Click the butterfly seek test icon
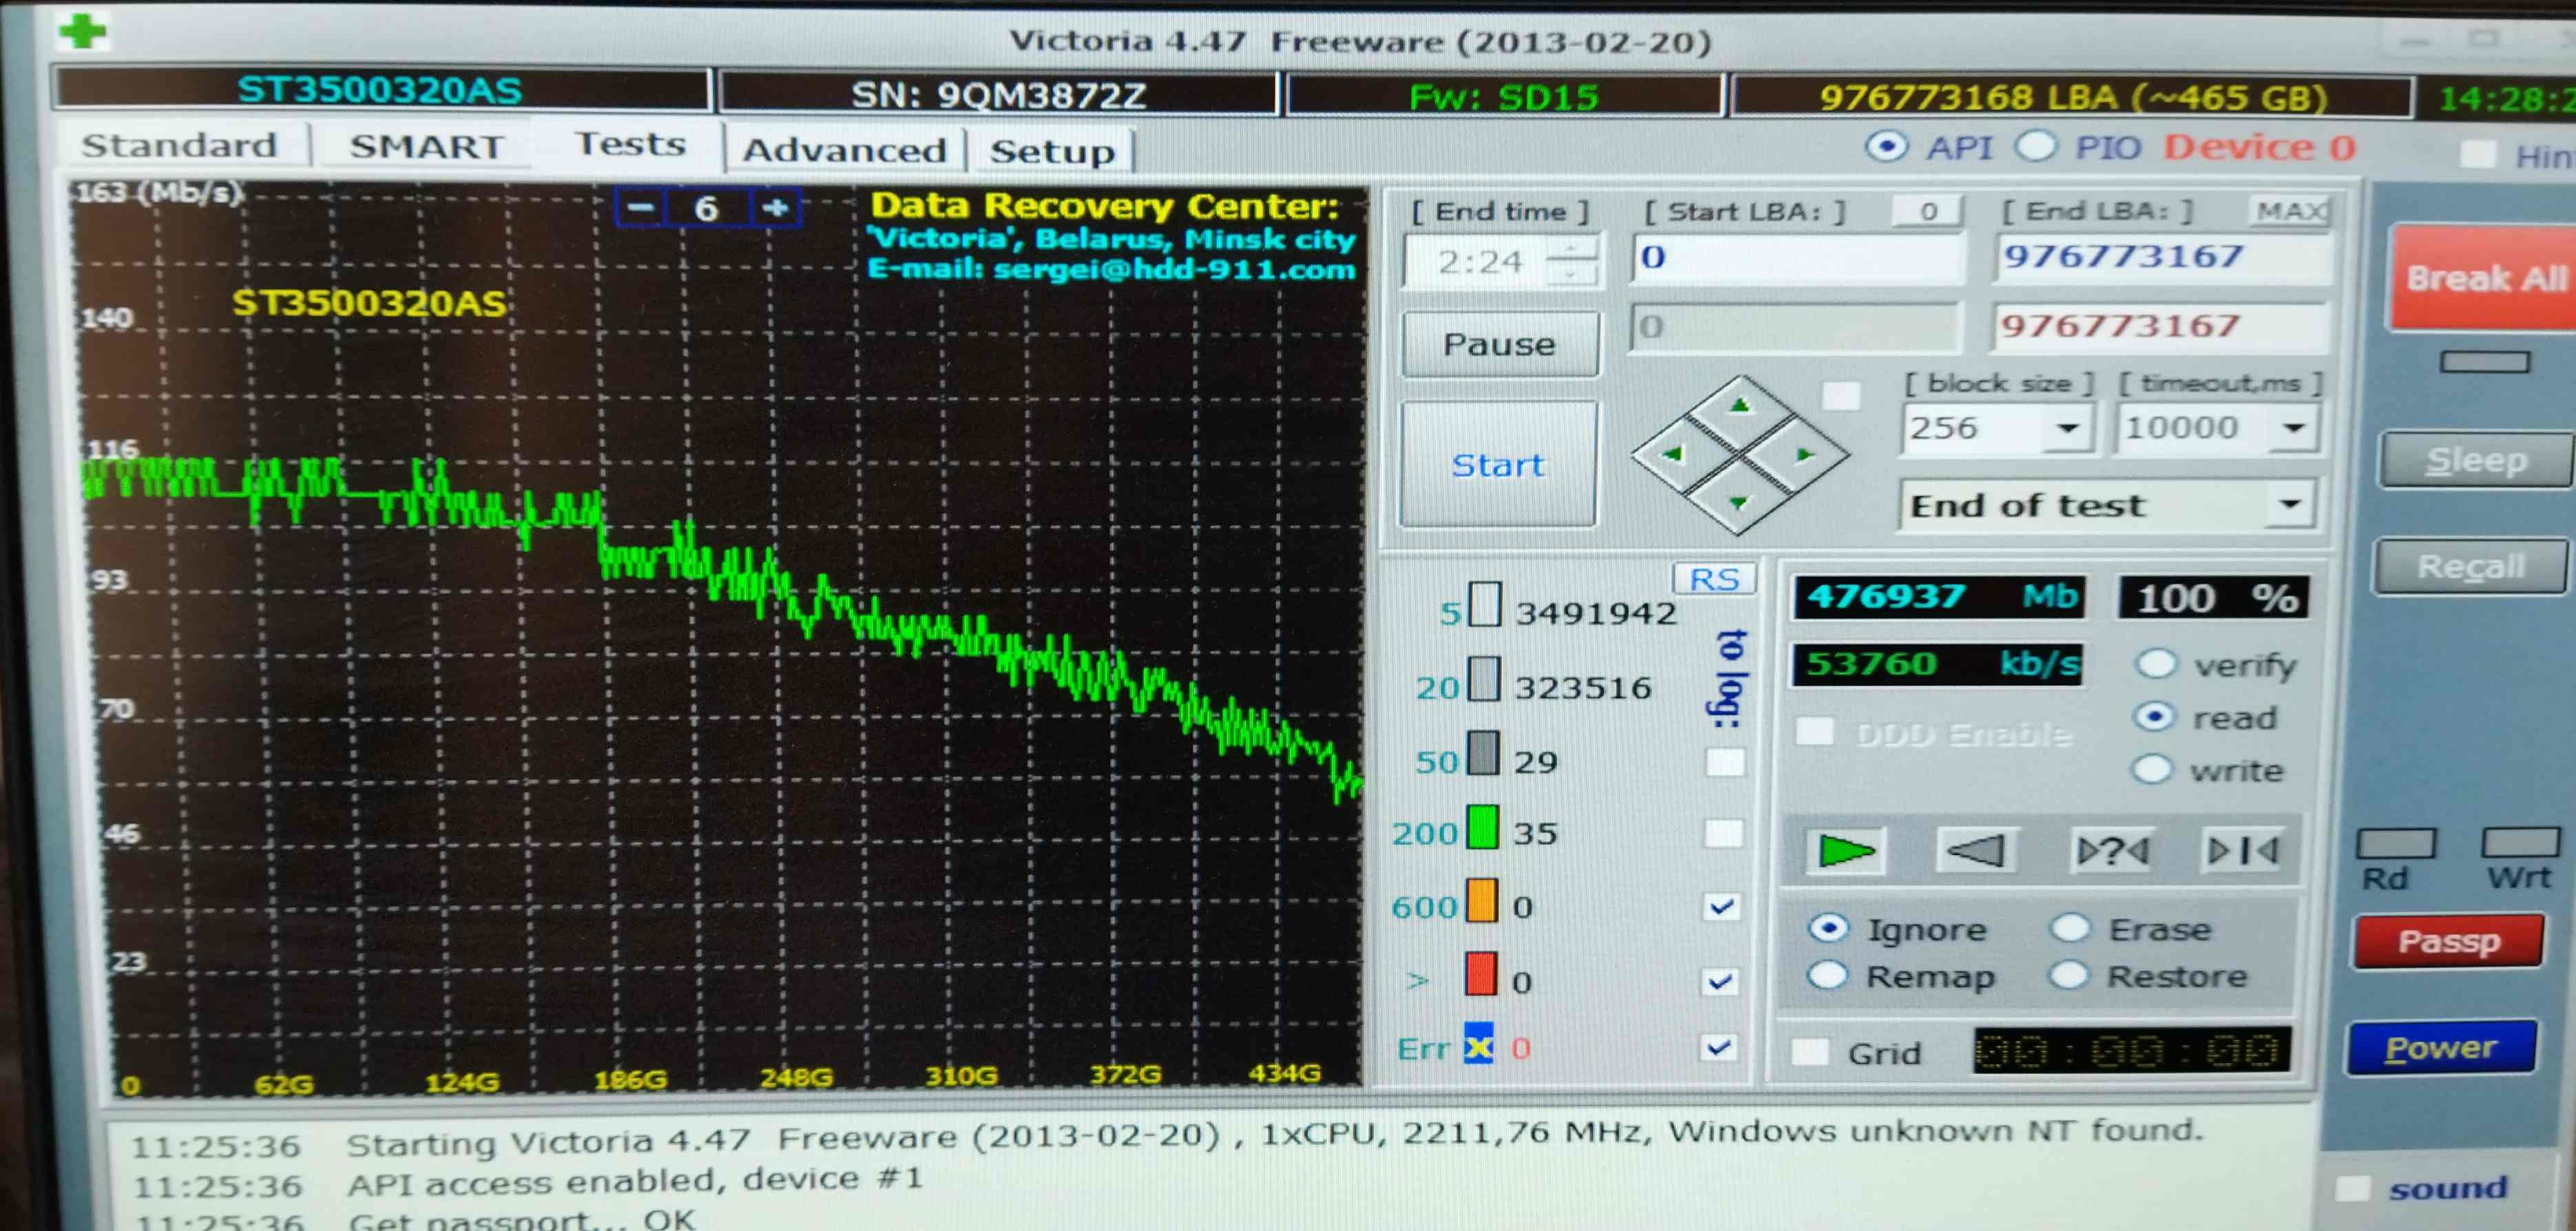Screen dimensions: 2576x1231 [2242, 850]
